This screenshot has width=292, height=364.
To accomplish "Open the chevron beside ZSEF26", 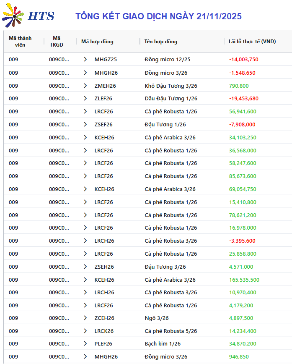I will [85, 125].
